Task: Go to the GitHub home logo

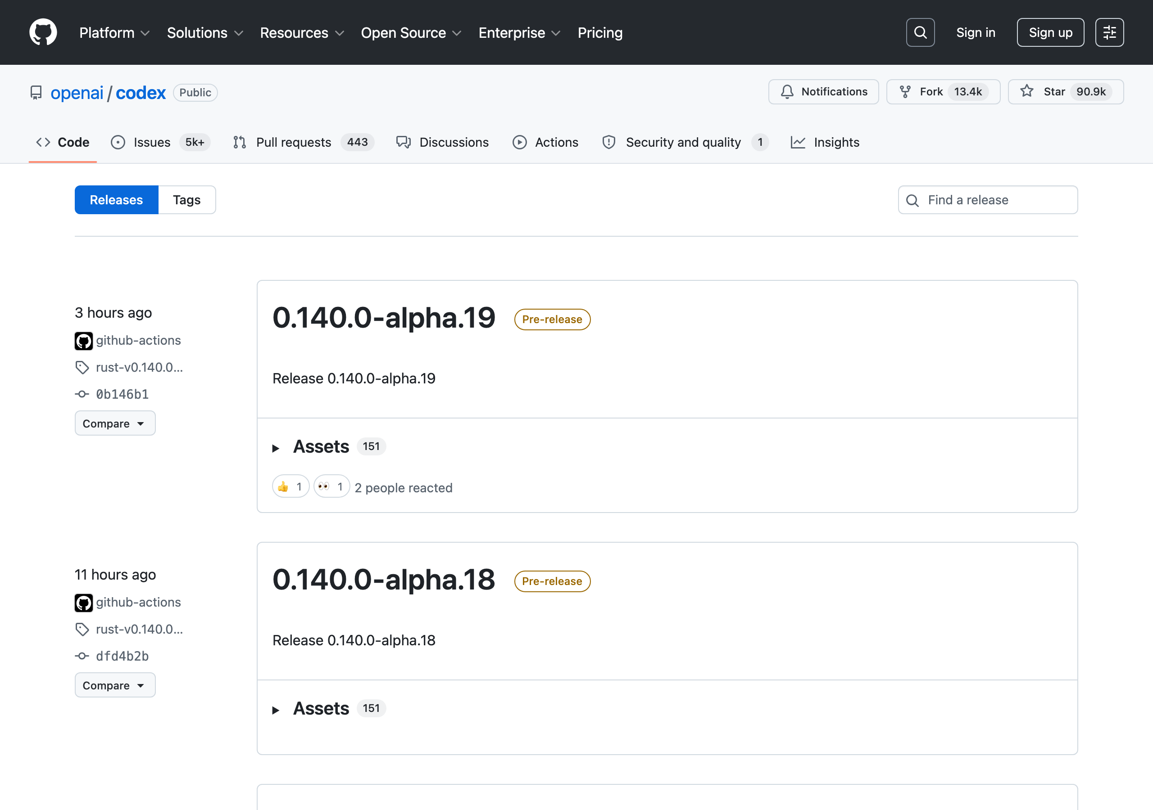Action: [x=43, y=32]
